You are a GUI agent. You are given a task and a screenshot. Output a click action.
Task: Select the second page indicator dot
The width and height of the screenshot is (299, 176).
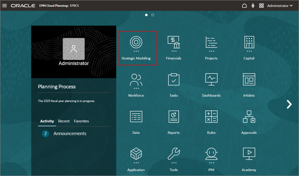[153, 15]
